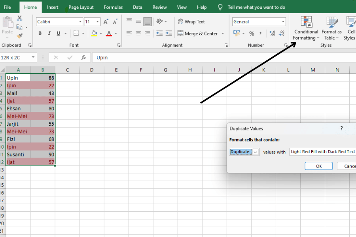Apply Percent Style to the selection
This screenshot has width=356, height=237.
(x=252, y=34)
